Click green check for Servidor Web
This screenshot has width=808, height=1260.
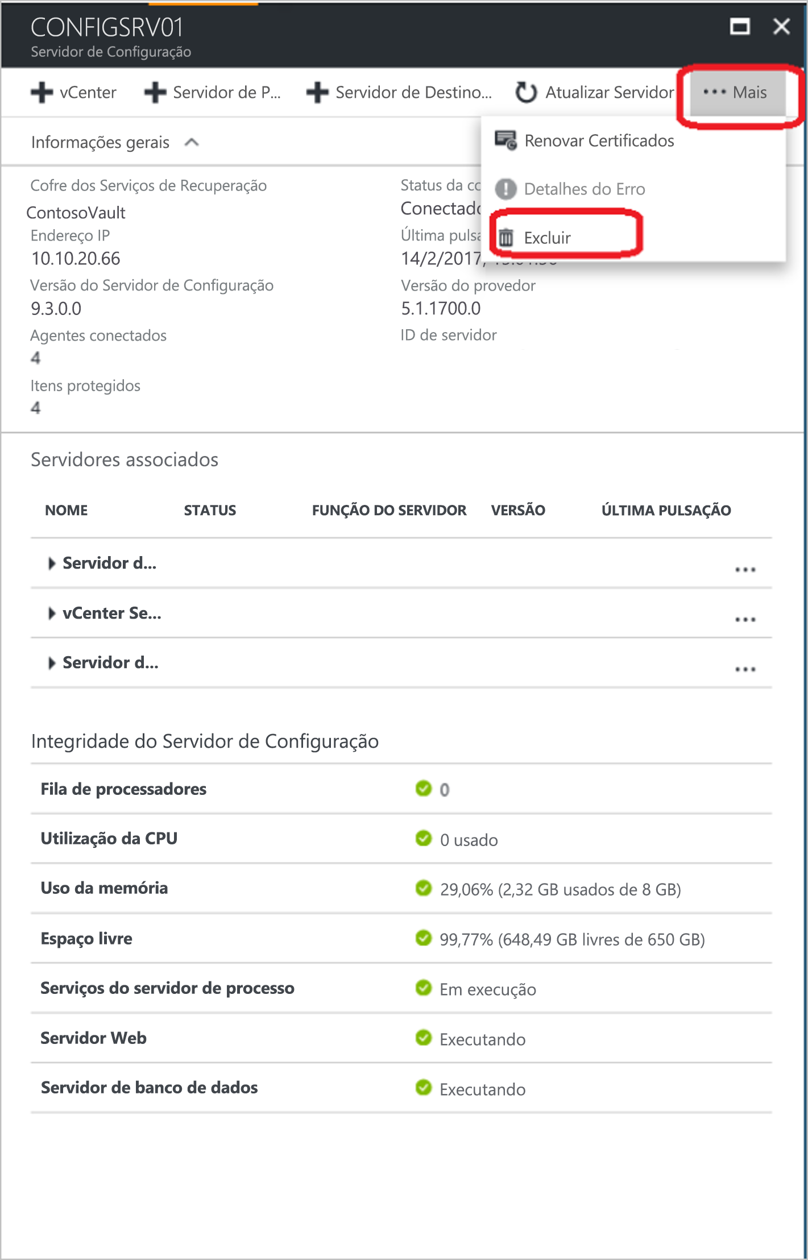424,1038
